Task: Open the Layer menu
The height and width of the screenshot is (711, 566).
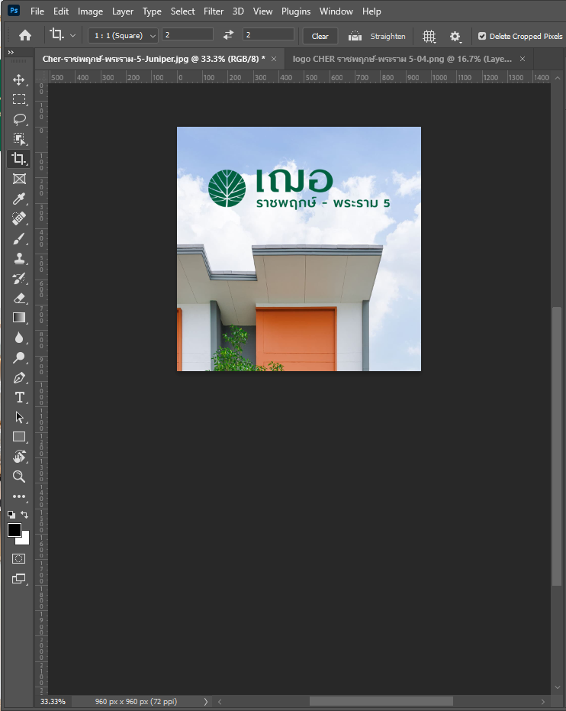Action: coord(123,11)
